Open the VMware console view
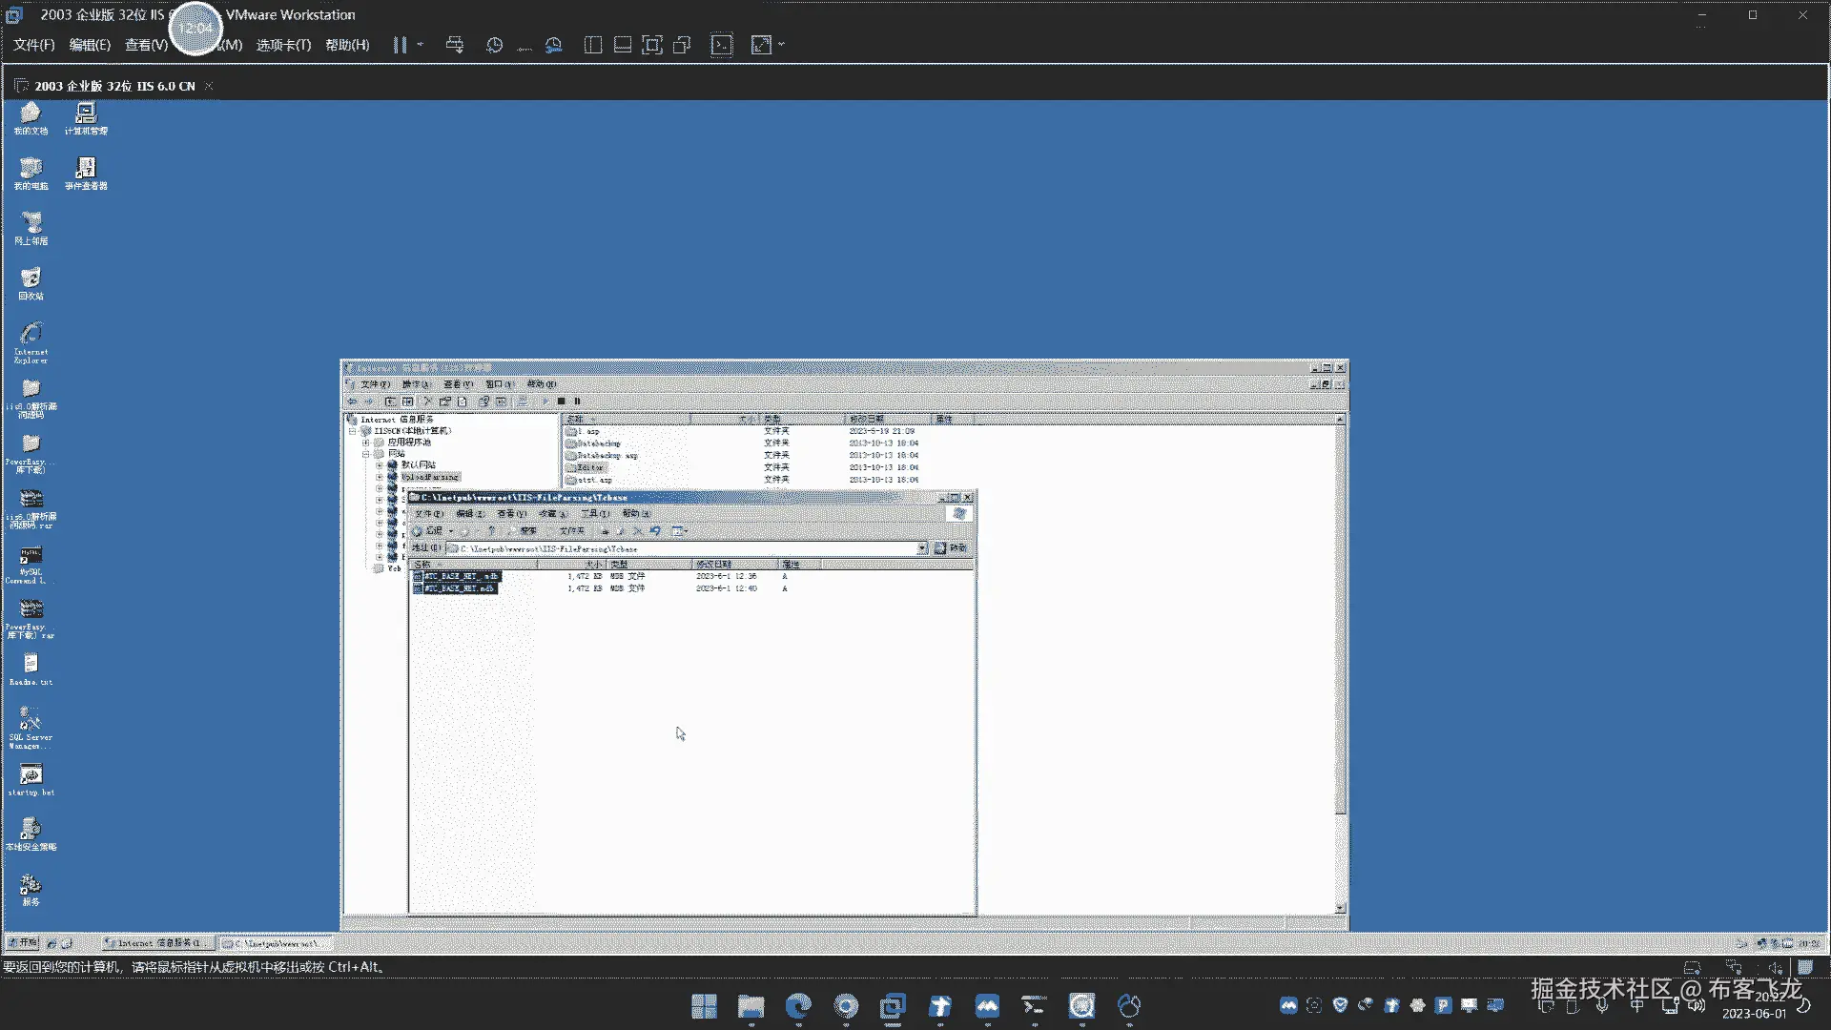The height and width of the screenshot is (1030, 1831). click(x=722, y=45)
